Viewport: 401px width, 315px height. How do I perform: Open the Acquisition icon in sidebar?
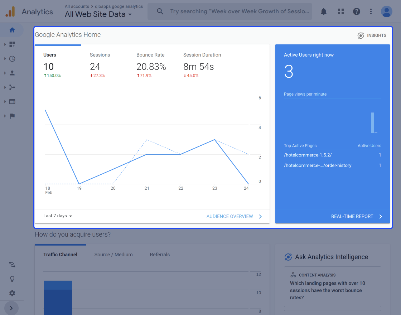[x=12, y=87]
